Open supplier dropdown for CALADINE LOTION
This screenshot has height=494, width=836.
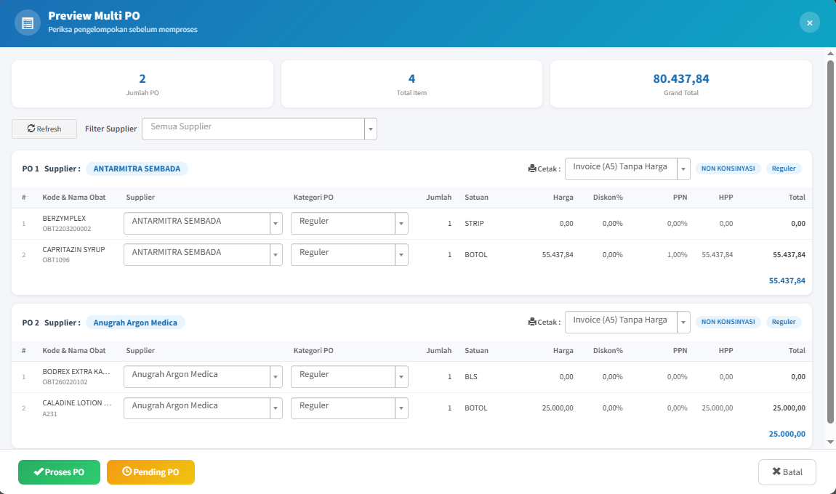pyautogui.click(x=203, y=408)
